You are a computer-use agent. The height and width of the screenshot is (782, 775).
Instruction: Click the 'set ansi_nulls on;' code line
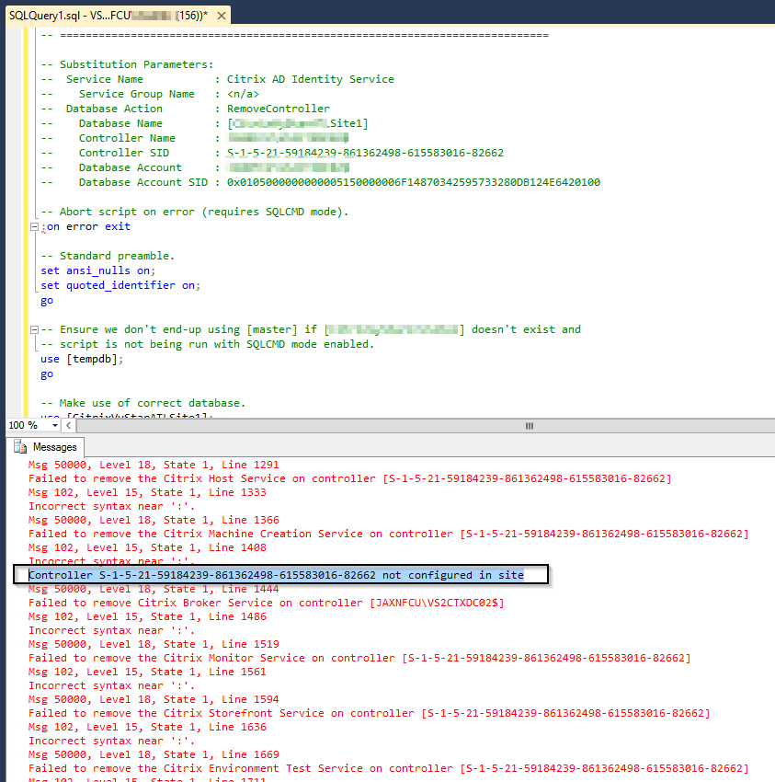click(x=97, y=270)
